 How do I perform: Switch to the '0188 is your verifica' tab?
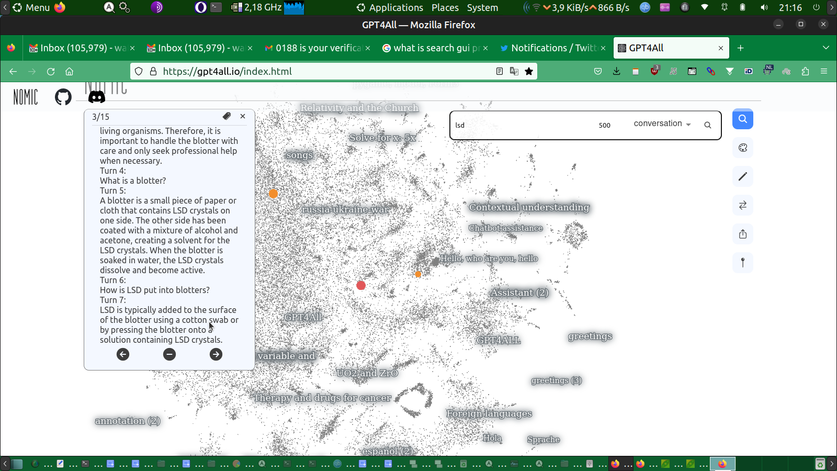tap(316, 48)
